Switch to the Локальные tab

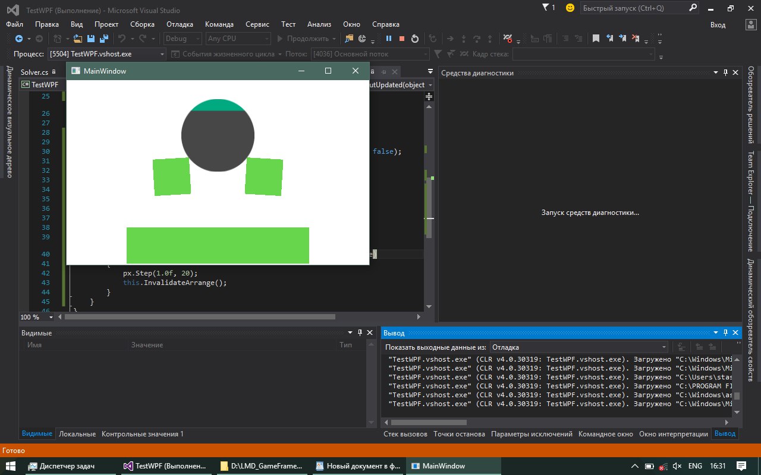click(77, 434)
